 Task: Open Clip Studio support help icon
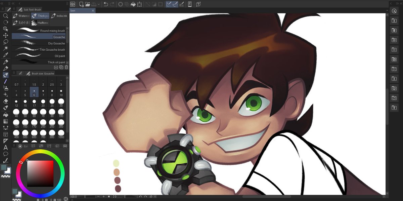click(198, 4)
